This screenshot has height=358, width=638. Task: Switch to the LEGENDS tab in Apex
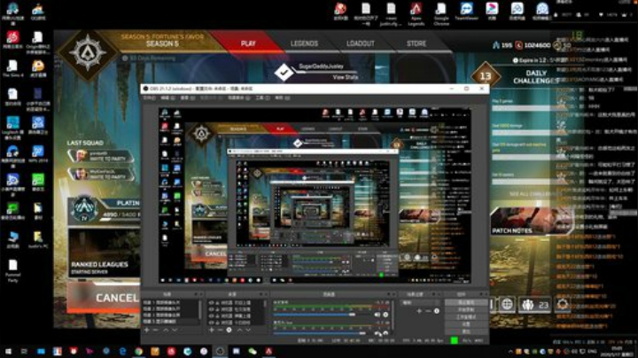coord(304,43)
